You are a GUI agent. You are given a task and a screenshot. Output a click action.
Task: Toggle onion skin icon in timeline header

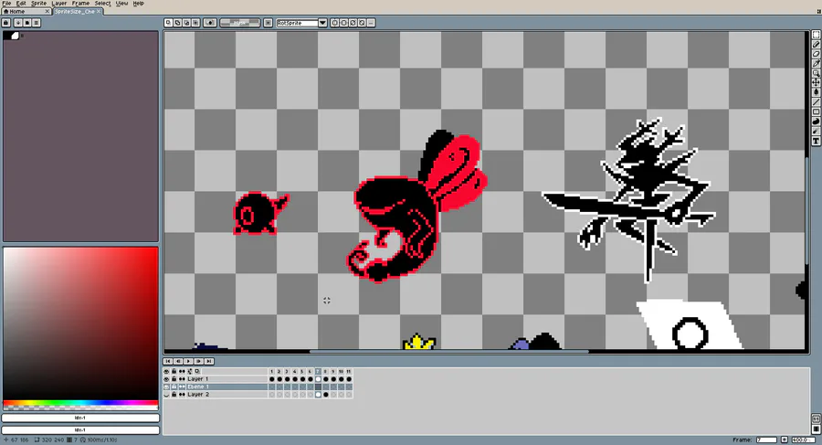(197, 371)
